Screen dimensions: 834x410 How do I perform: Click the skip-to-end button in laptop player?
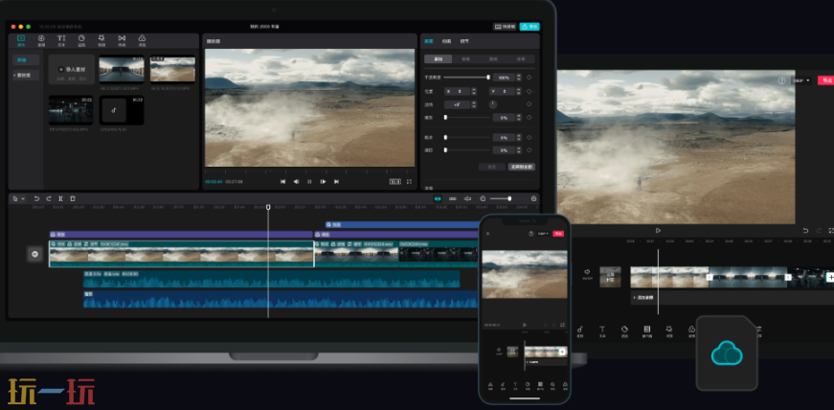[336, 182]
